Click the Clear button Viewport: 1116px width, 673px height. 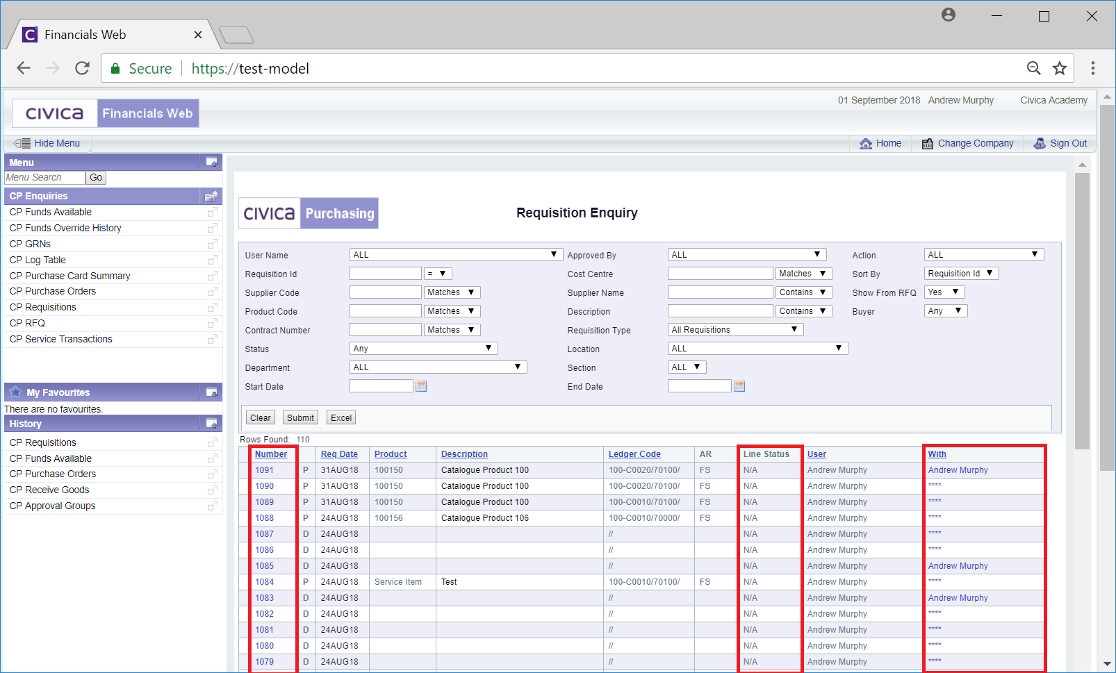pos(261,417)
